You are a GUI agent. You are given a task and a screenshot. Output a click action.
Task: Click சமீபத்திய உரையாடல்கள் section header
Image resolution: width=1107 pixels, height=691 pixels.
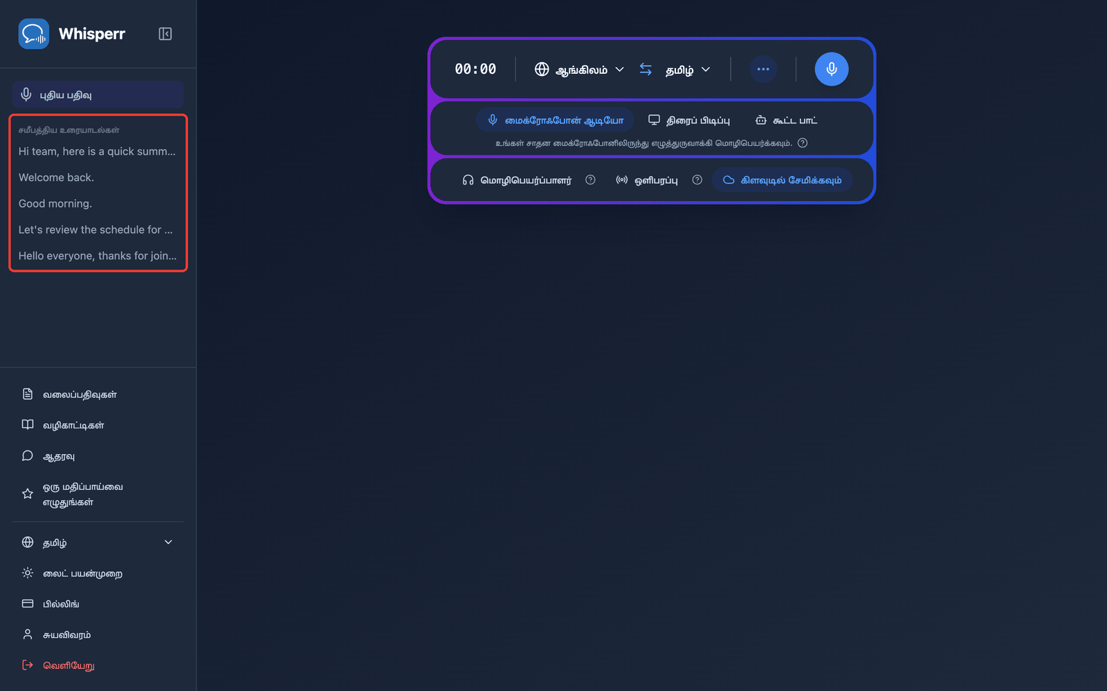(68, 130)
